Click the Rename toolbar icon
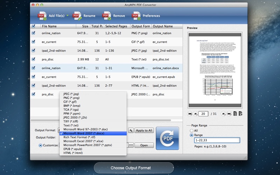The height and width of the screenshot is (175, 280). coord(77,16)
